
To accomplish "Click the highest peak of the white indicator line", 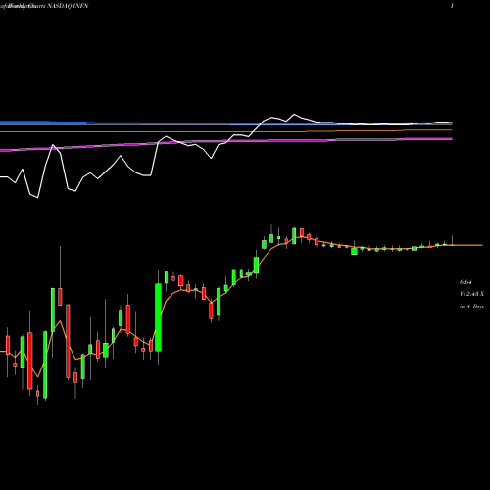I will click(x=294, y=114).
